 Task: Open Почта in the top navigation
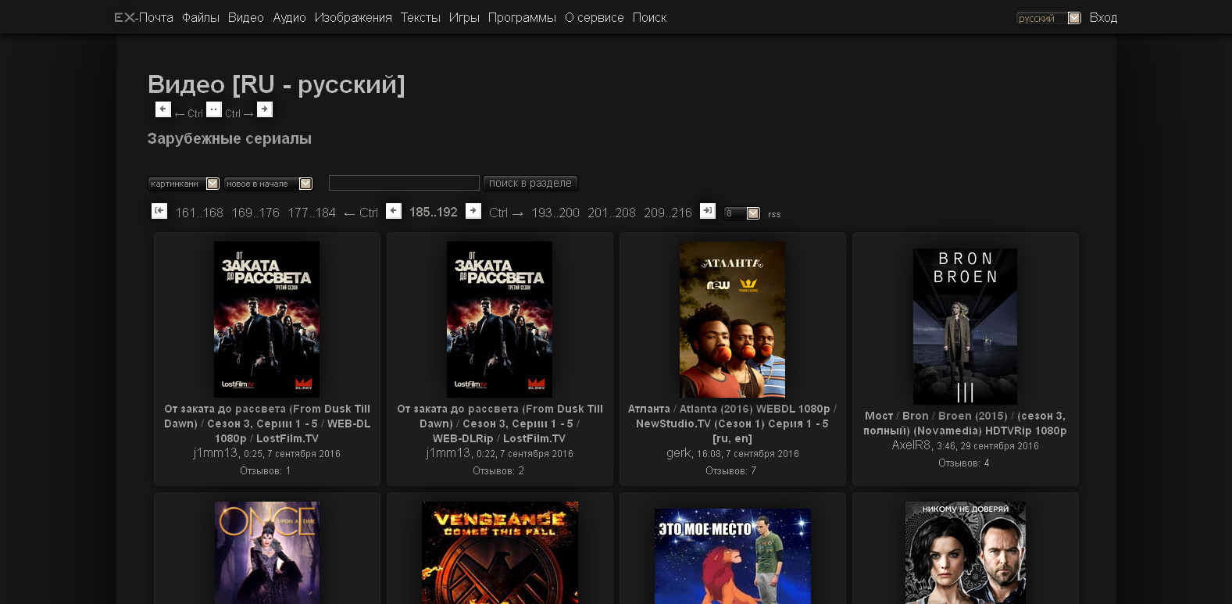pyautogui.click(x=156, y=17)
